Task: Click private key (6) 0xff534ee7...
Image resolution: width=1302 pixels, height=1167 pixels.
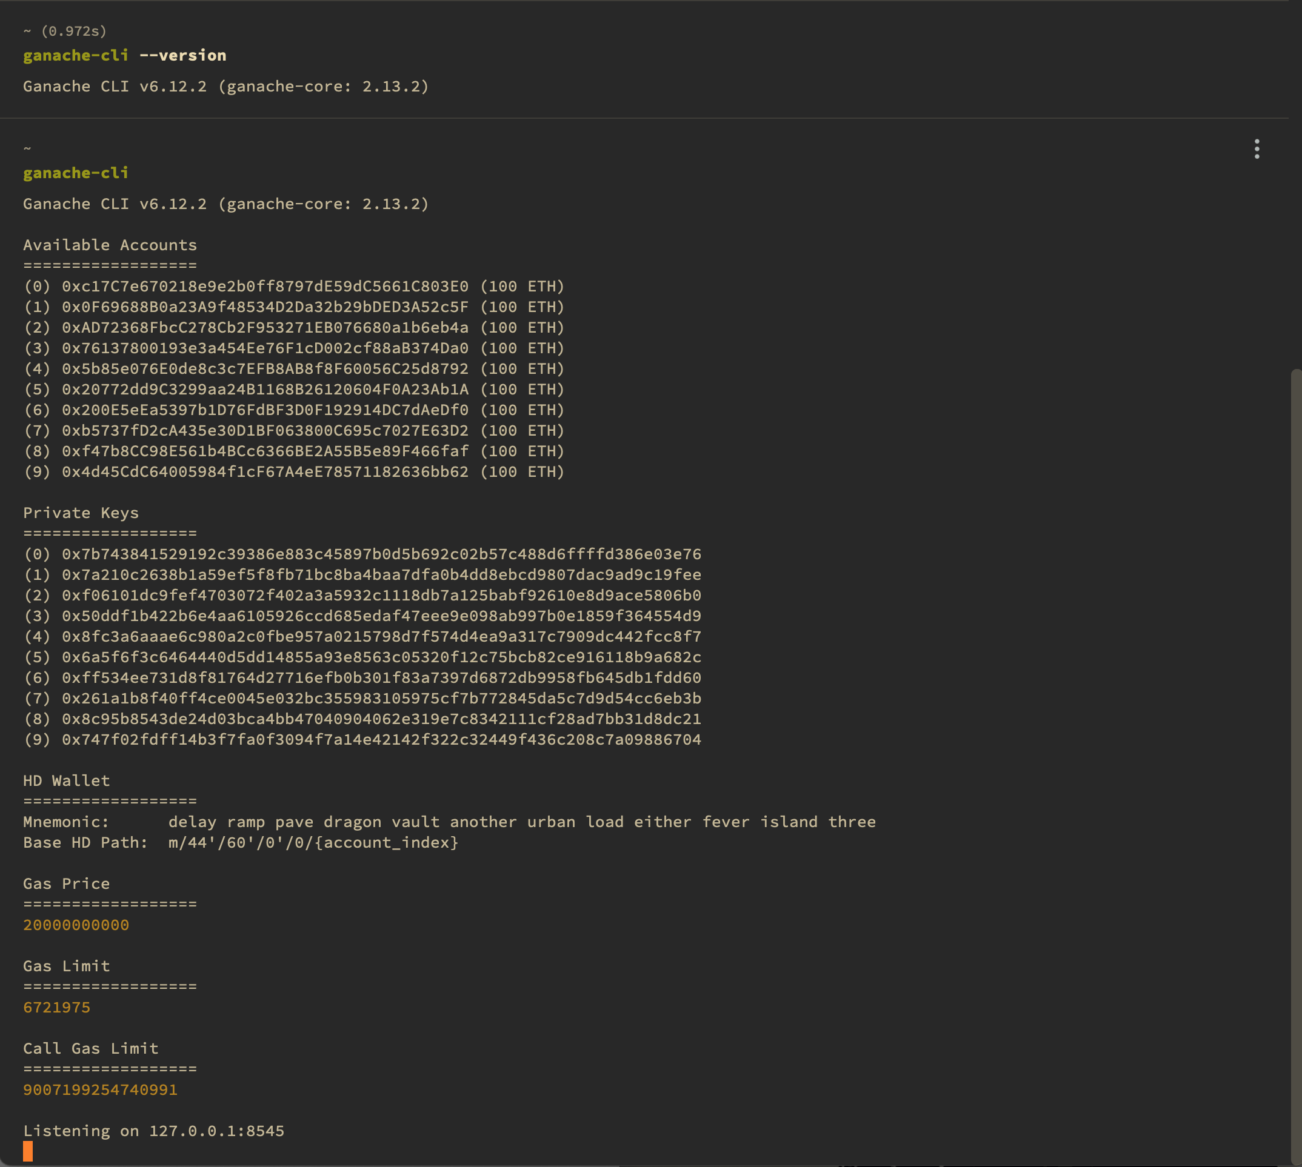Action: [382, 678]
